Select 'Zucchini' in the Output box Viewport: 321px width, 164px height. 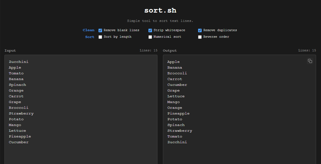177,142
